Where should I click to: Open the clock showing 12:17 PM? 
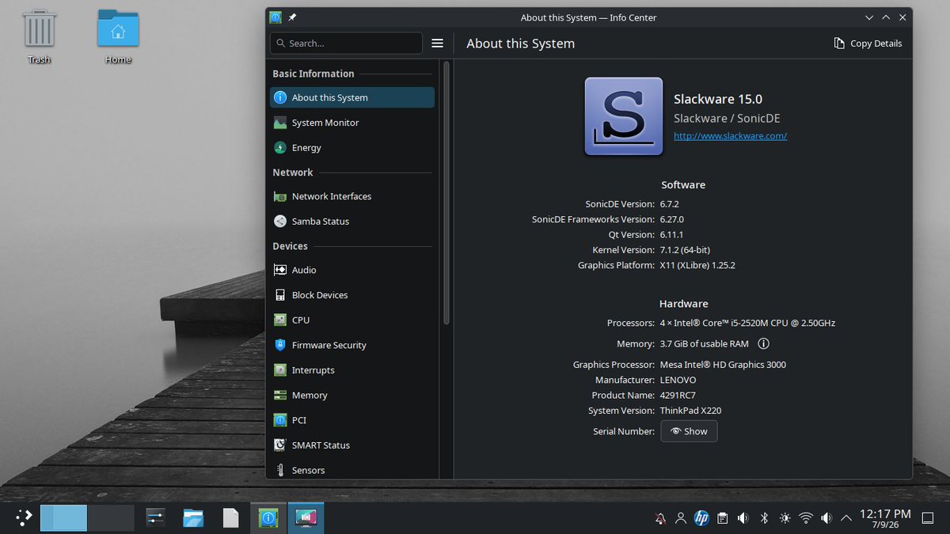click(x=885, y=519)
